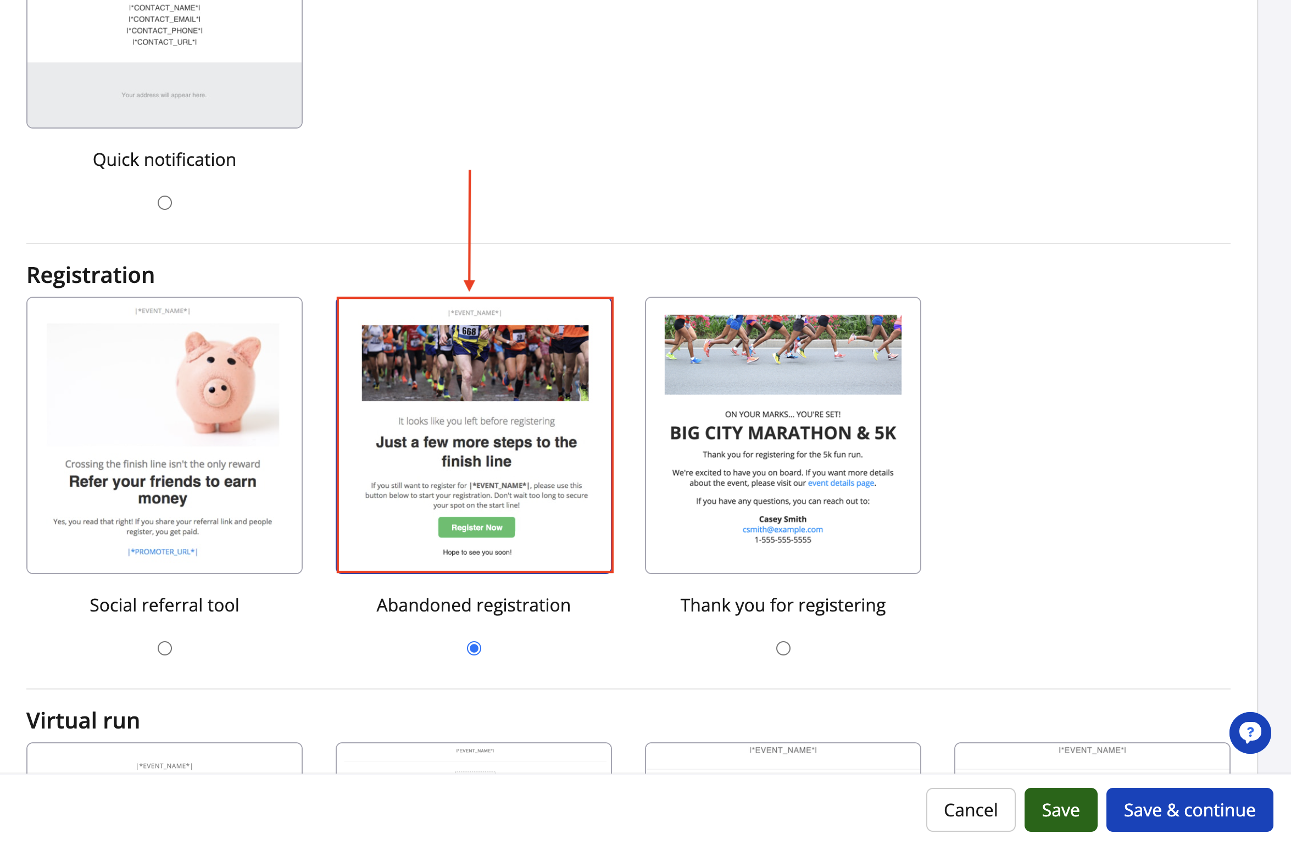Pick the Social referral tool template thumbnail
This screenshot has height=845, width=1291.
tap(164, 435)
